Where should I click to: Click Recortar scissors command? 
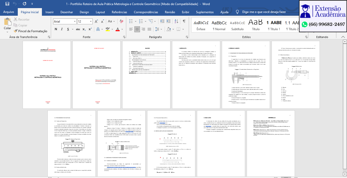pyautogui.click(x=22, y=20)
